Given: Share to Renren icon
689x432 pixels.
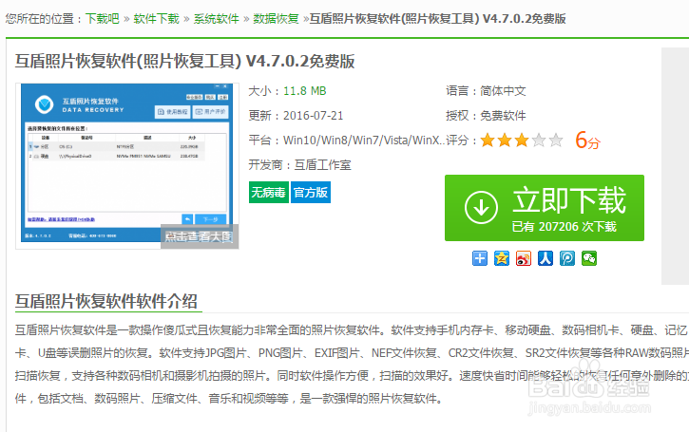Looking at the screenshot, I should (545, 258).
